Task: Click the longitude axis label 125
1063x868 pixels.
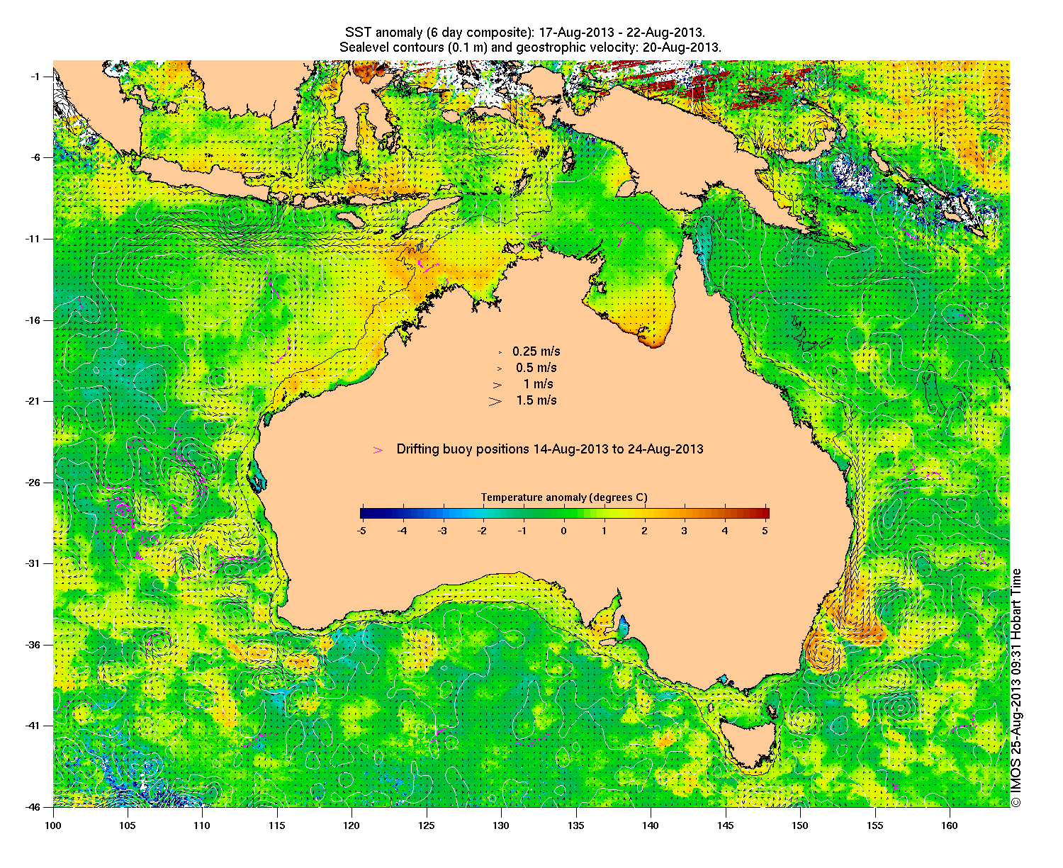Action: pos(427,825)
